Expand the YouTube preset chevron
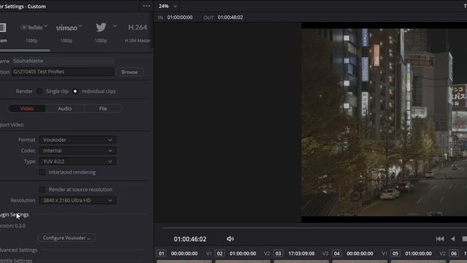Image resolution: width=467 pixels, height=263 pixels. tap(45, 26)
